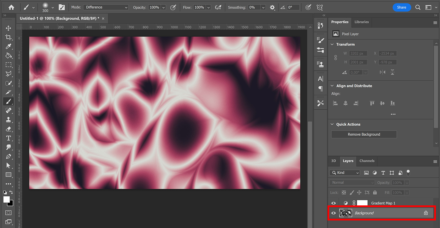This screenshot has height=228, width=440.
Task: Click the foreground color swatch
Action: click(x=7, y=200)
